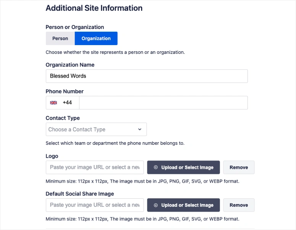Click Default Social Share Image URL field
Image resolution: width=296 pixels, height=230 pixels.
point(95,205)
